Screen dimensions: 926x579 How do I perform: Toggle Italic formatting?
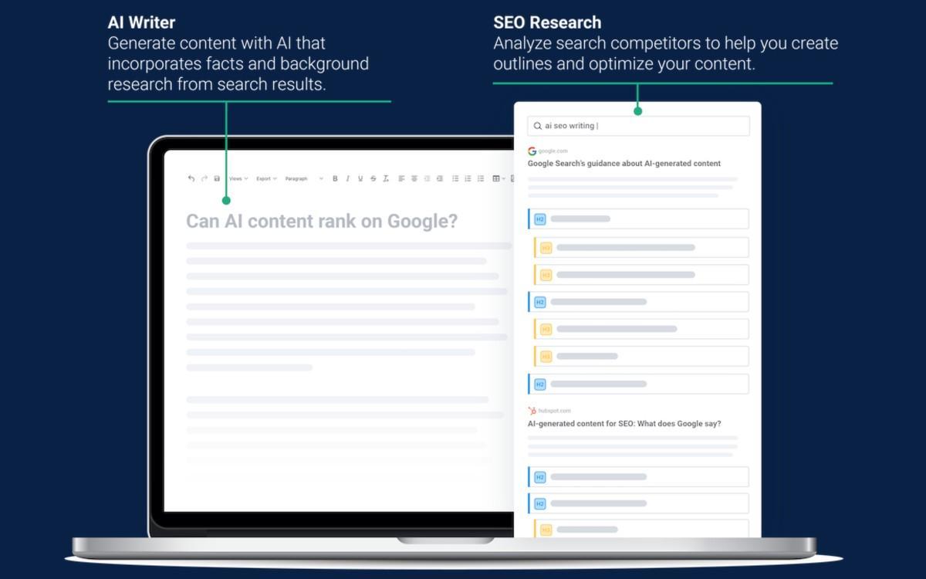point(347,178)
